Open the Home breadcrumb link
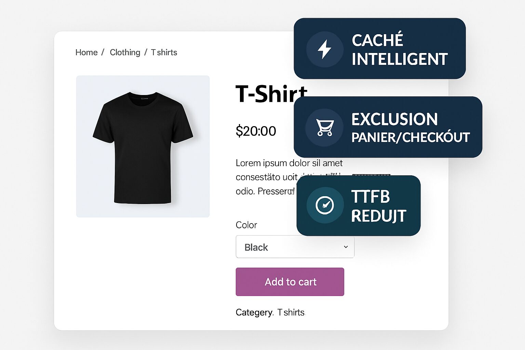The image size is (525, 350). tap(86, 52)
